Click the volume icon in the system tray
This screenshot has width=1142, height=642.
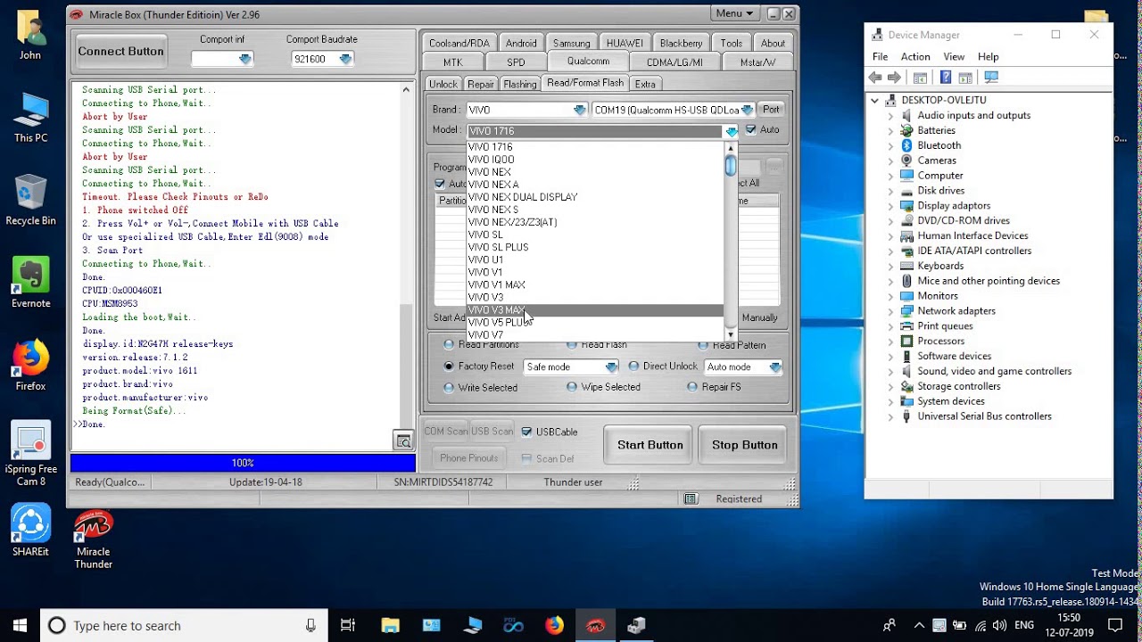(x=1000, y=625)
